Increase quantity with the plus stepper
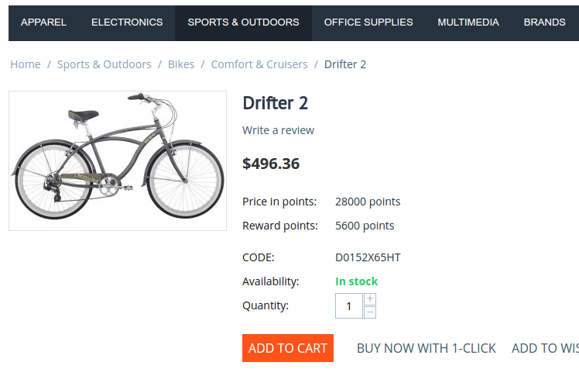The image size is (579, 376). 370,299
